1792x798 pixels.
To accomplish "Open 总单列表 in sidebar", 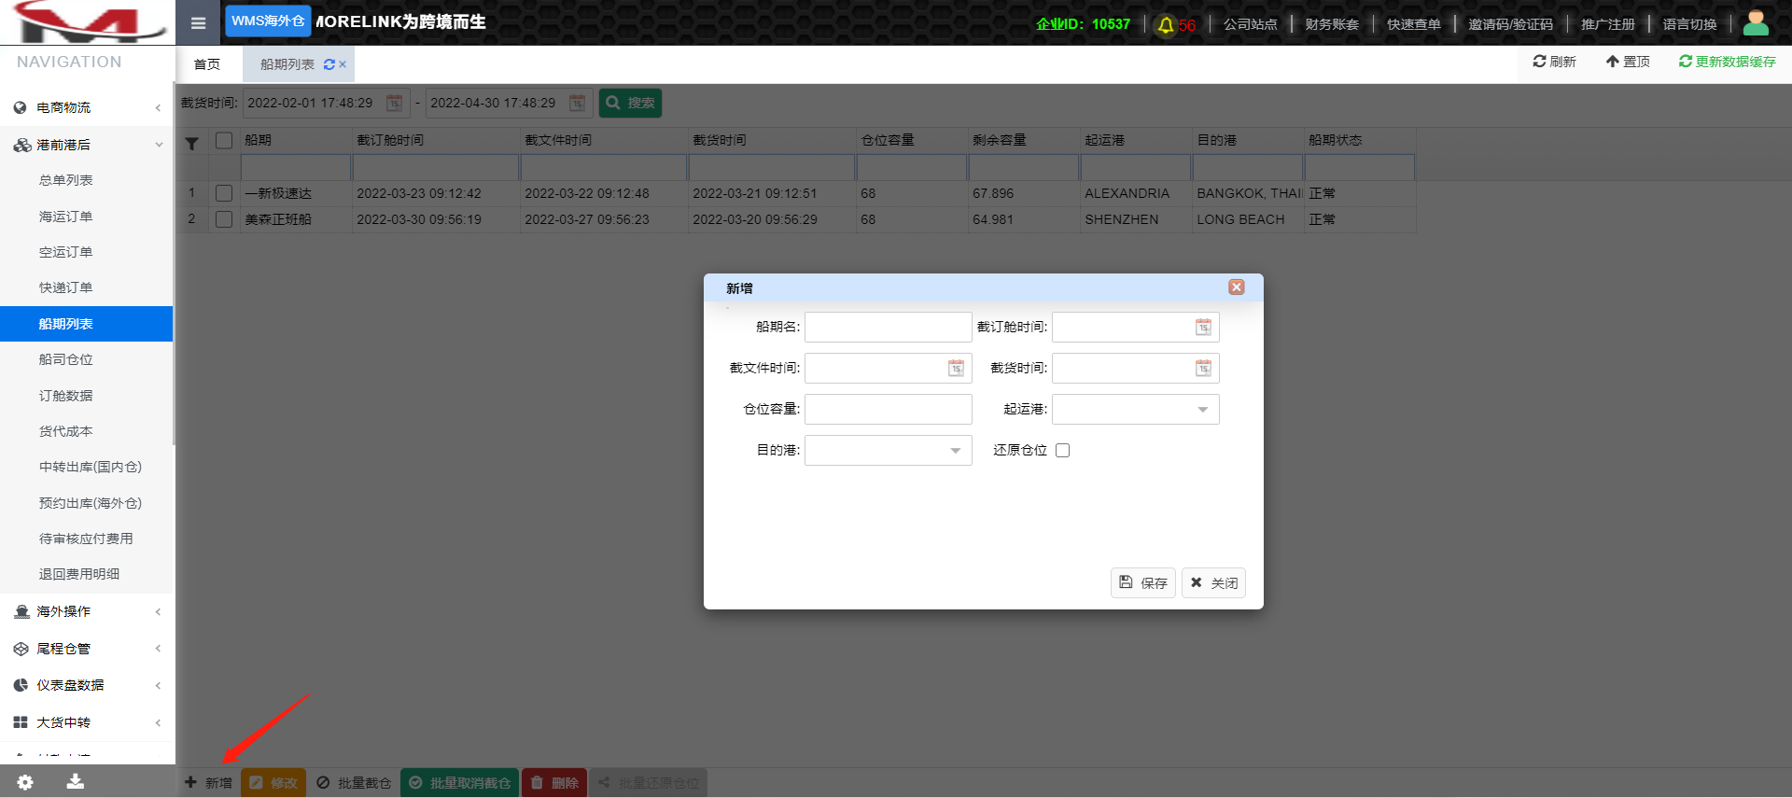I will (x=65, y=180).
